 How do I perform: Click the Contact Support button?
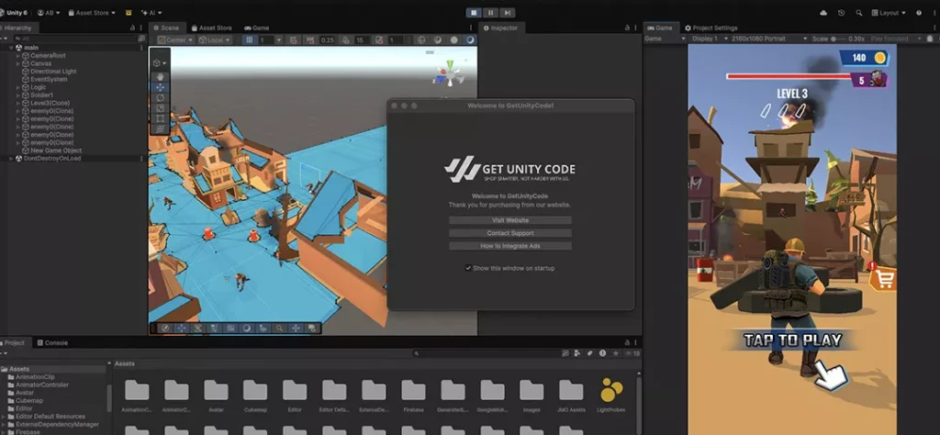click(x=510, y=233)
